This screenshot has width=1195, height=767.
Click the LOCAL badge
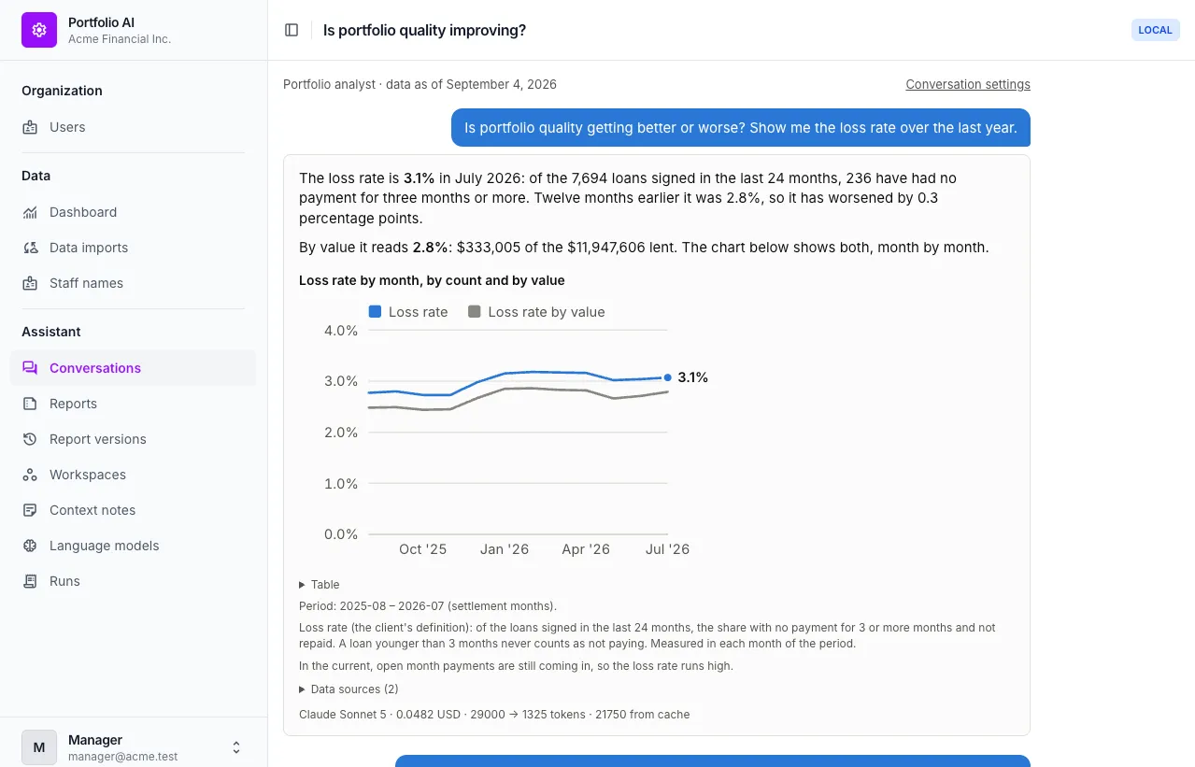point(1155,30)
